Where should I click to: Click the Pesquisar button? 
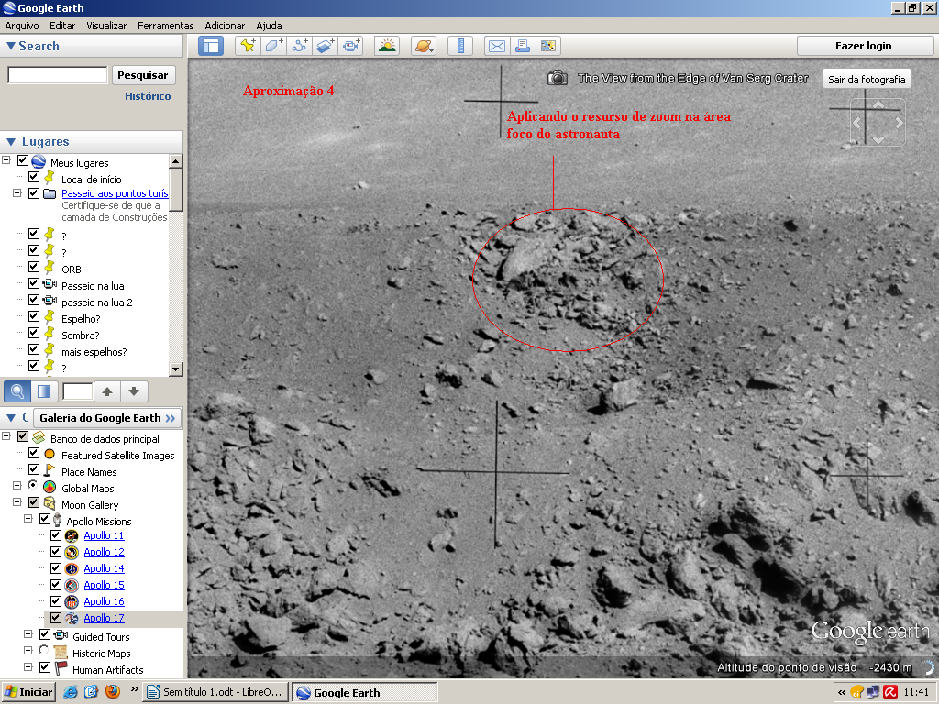coord(143,75)
